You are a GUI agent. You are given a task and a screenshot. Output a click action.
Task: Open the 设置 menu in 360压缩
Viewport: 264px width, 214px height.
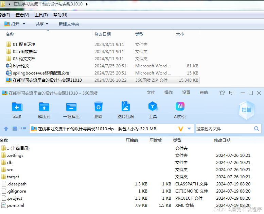pos(186,93)
